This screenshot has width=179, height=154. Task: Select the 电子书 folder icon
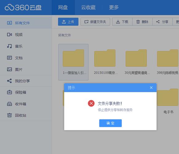(x=168, y=97)
